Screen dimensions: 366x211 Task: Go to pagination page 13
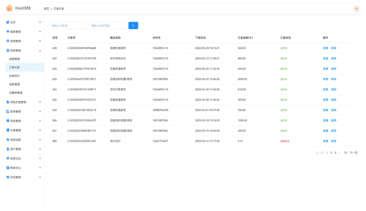(345, 153)
